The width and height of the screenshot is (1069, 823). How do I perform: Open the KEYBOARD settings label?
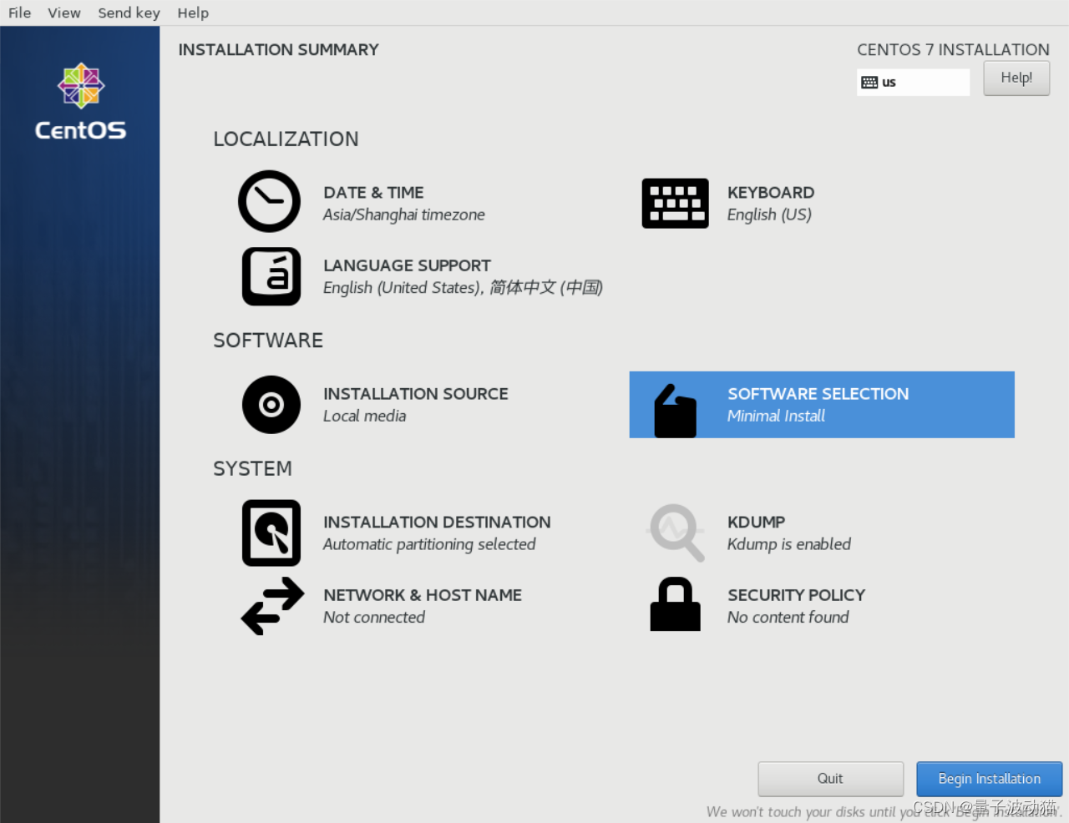pos(771,193)
